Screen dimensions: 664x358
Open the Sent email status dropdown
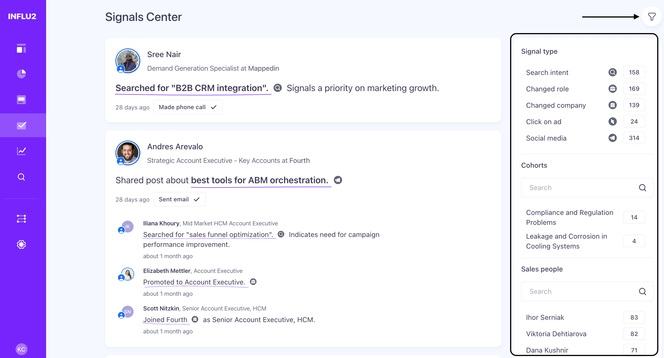(179, 199)
